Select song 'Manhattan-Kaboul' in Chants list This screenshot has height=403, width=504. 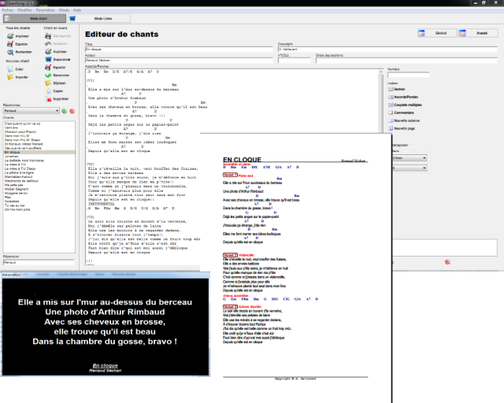pyautogui.click(x=21, y=176)
